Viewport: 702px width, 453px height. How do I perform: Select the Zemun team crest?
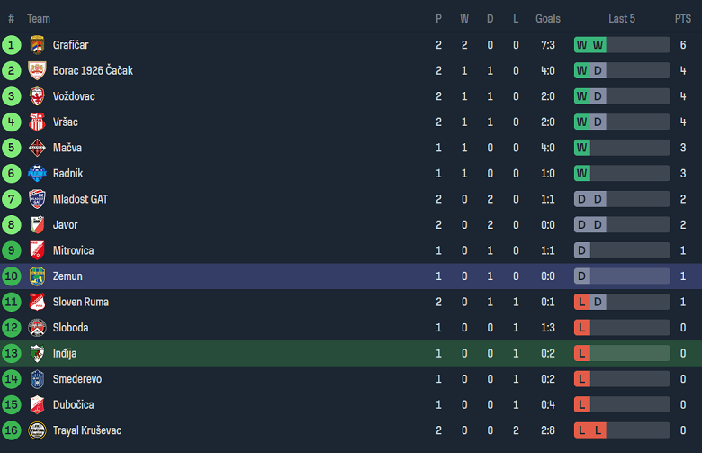(x=37, y=276)
